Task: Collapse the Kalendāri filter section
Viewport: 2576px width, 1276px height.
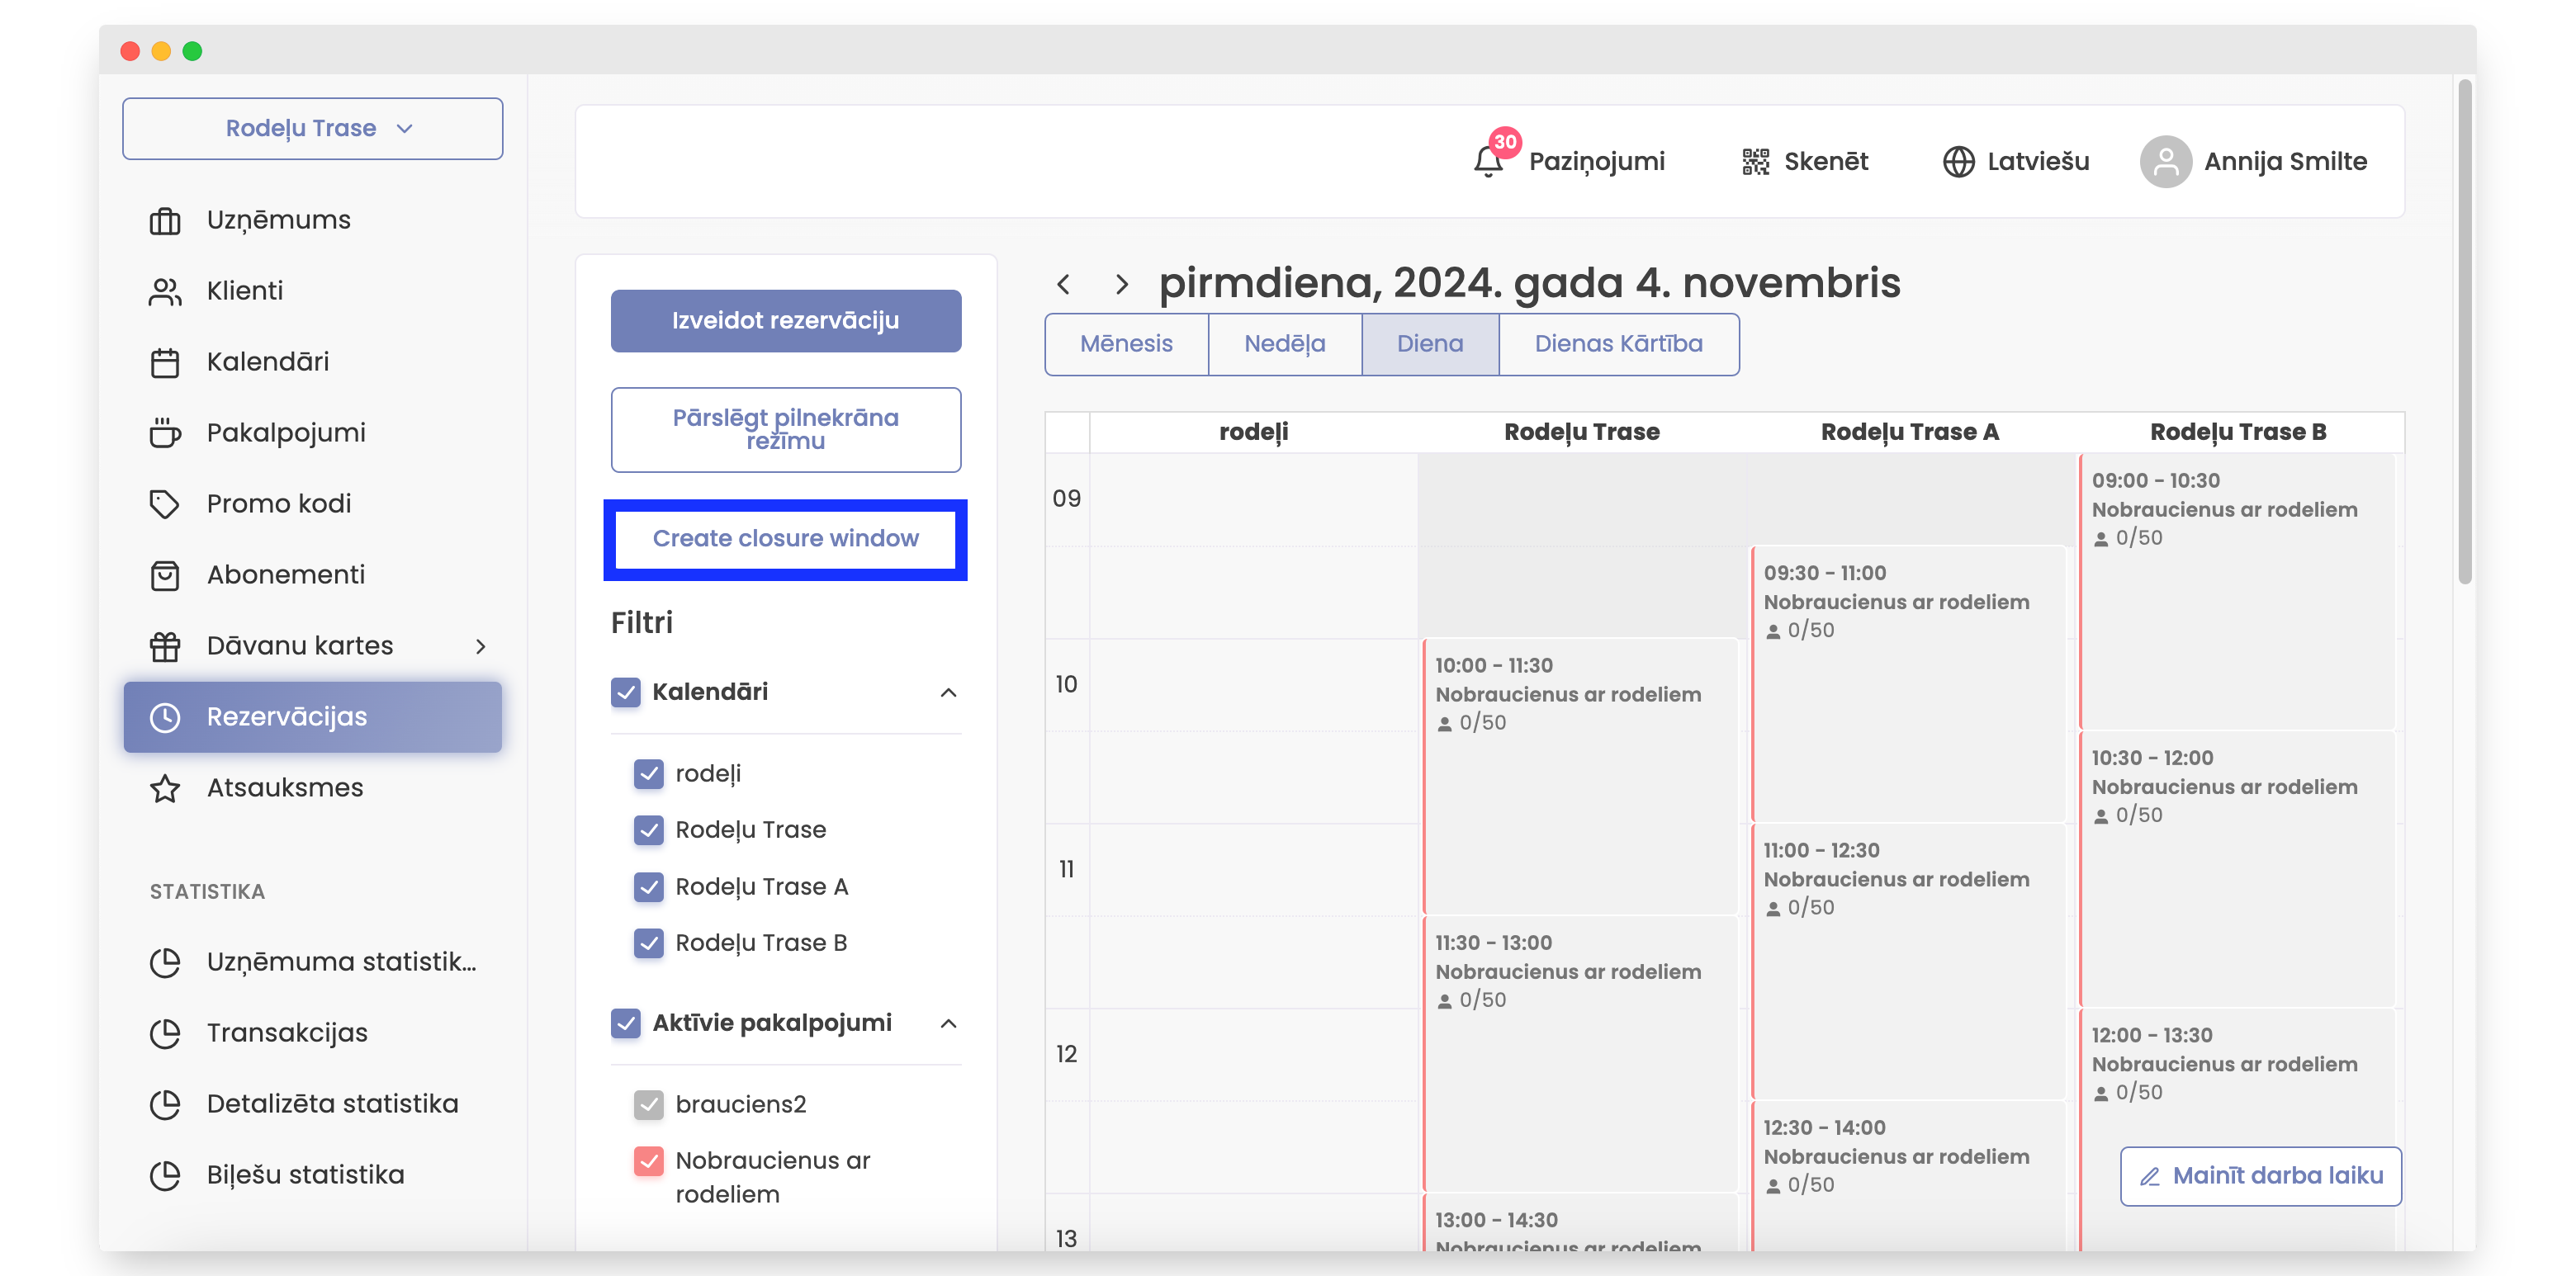Action: click(948, 692)
